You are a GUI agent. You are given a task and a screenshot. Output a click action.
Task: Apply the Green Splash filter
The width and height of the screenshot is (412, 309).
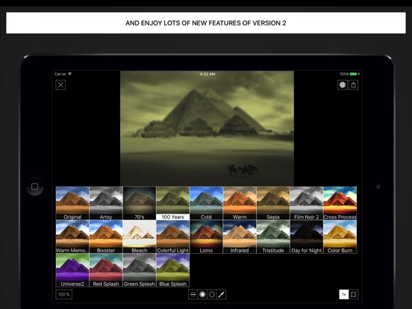coord(140,270)
